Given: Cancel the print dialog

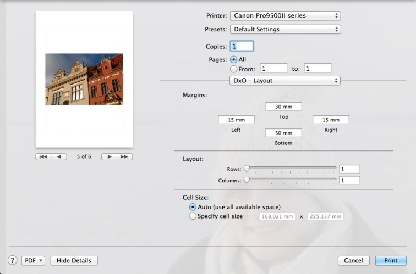Looking at the screenshot, I should coord(353,260).
